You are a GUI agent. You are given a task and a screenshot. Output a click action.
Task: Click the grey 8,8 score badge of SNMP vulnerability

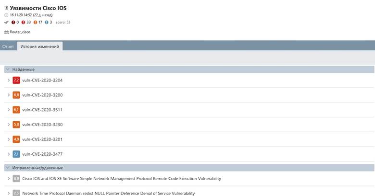coord(16,178)
